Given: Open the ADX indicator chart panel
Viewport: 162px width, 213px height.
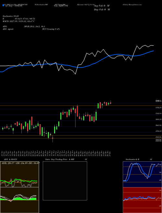Looking at the screenshot, I should click(19, 174).
